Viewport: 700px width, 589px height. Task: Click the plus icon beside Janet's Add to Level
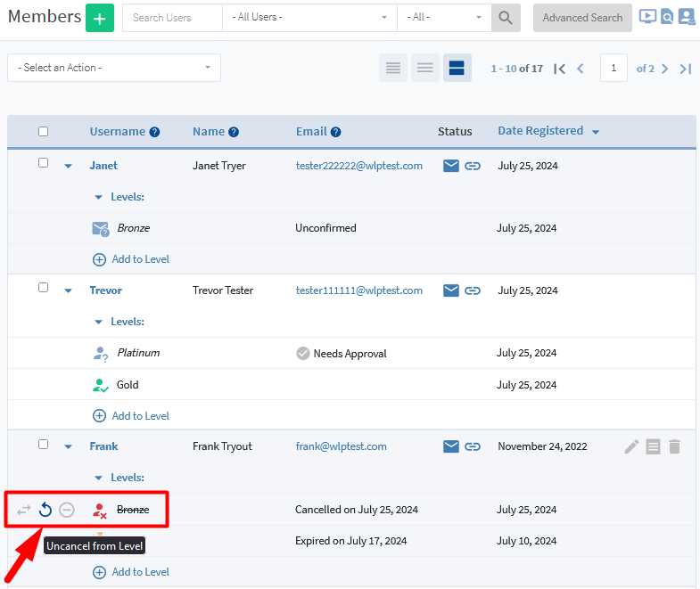pyautogui.click(x=99, y=259)
